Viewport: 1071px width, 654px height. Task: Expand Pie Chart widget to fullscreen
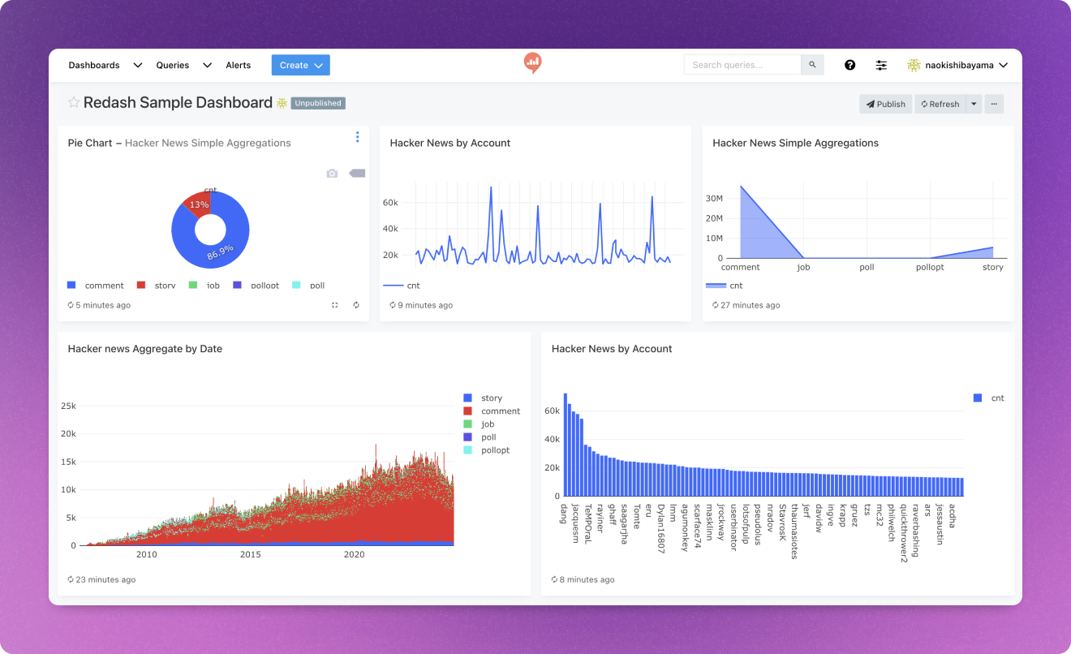334,305
